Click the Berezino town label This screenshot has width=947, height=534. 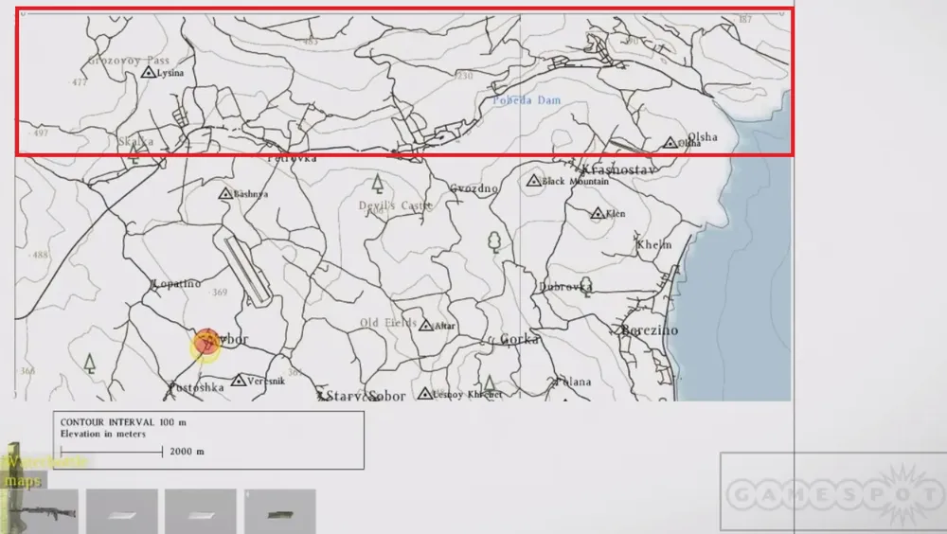(x=652, y=330)
